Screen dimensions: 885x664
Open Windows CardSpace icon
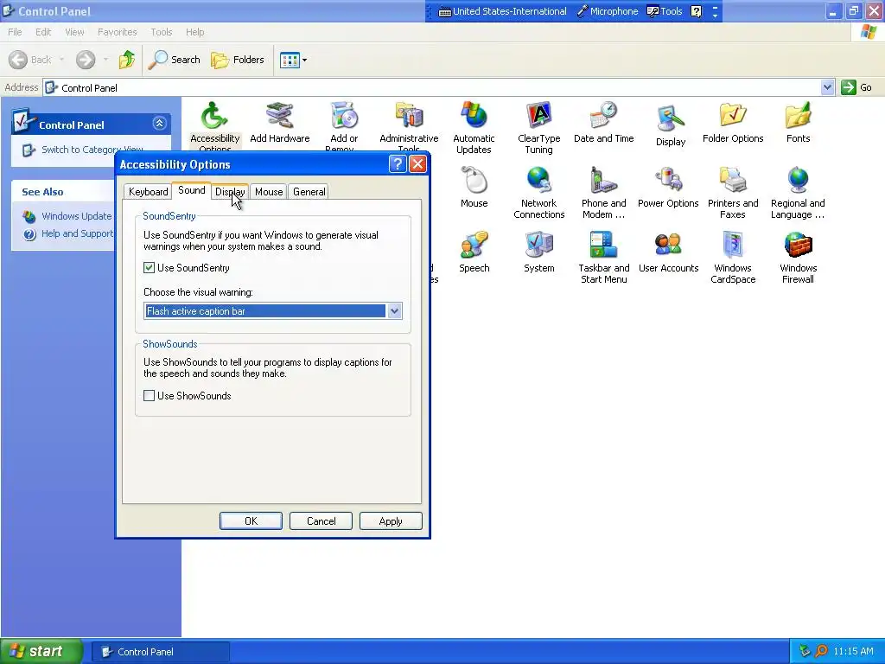tap(733, 258)
